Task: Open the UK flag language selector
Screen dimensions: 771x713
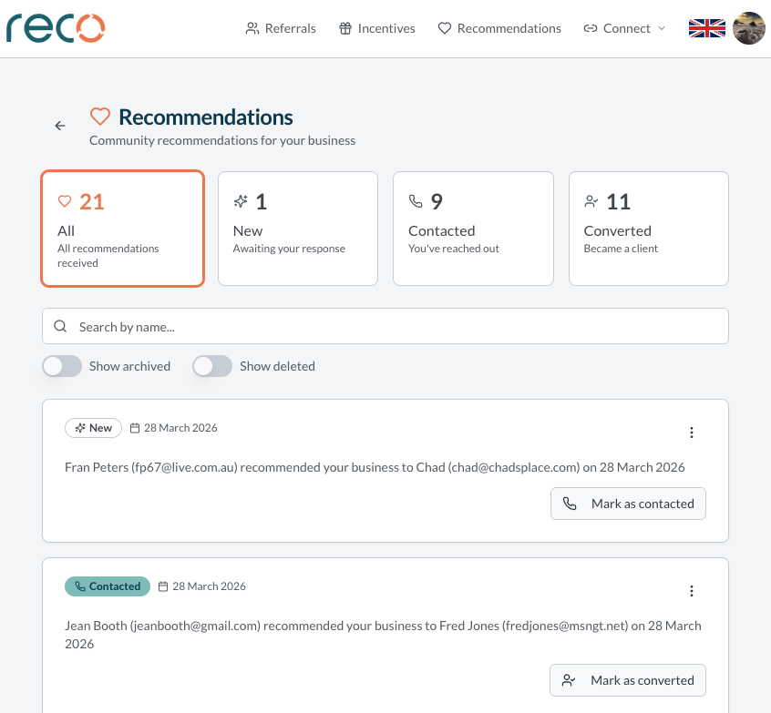Action: tap(706, 28)
